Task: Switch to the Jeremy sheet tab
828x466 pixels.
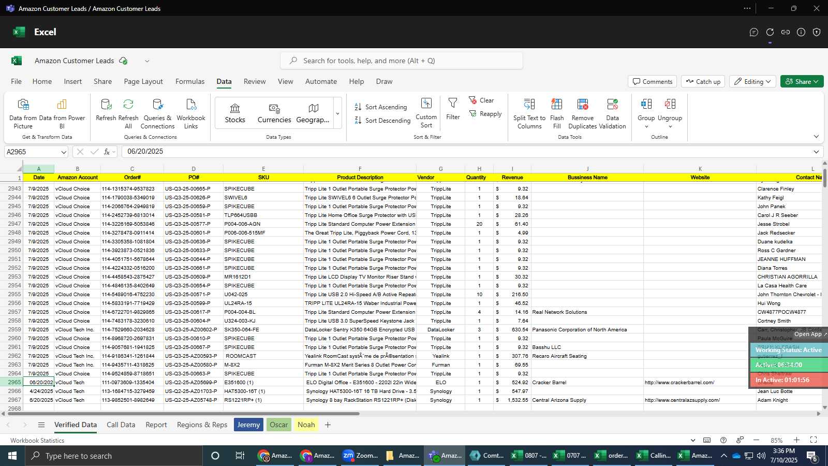Action: tap(248, 425)
